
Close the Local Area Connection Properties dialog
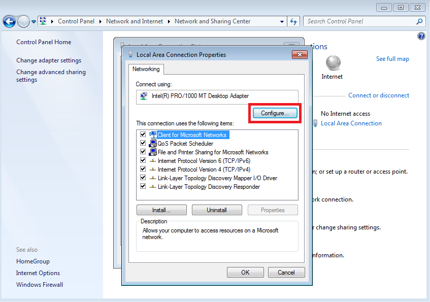pos(300,55)
